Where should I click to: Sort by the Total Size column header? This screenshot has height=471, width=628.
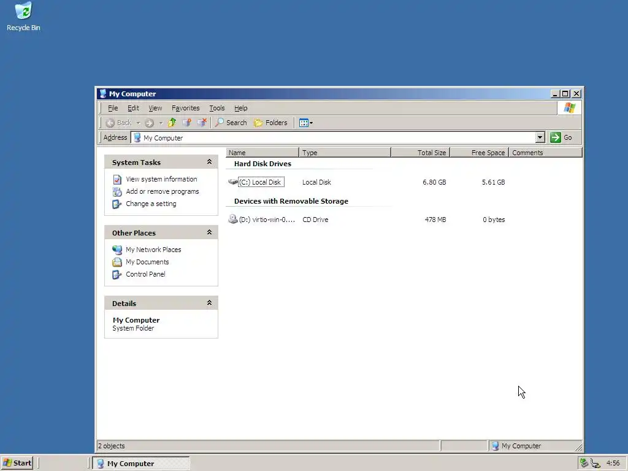pos(421,153)
